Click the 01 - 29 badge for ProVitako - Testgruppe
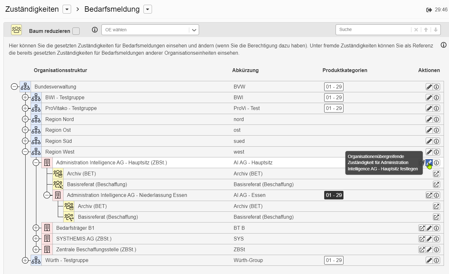Image resolution: width=449 pixels, height=274 pixels. coord(334,108)
